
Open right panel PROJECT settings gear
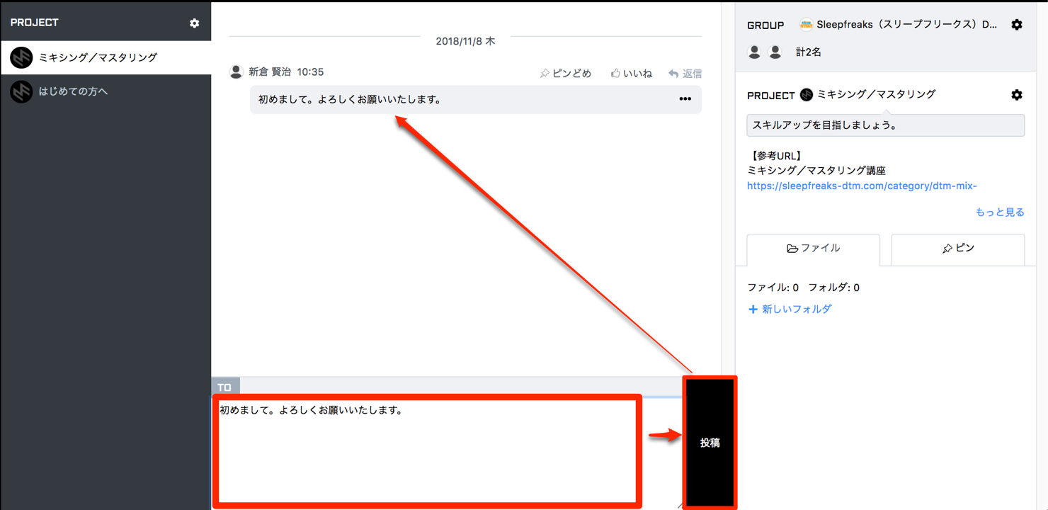tap(1017, 95)
